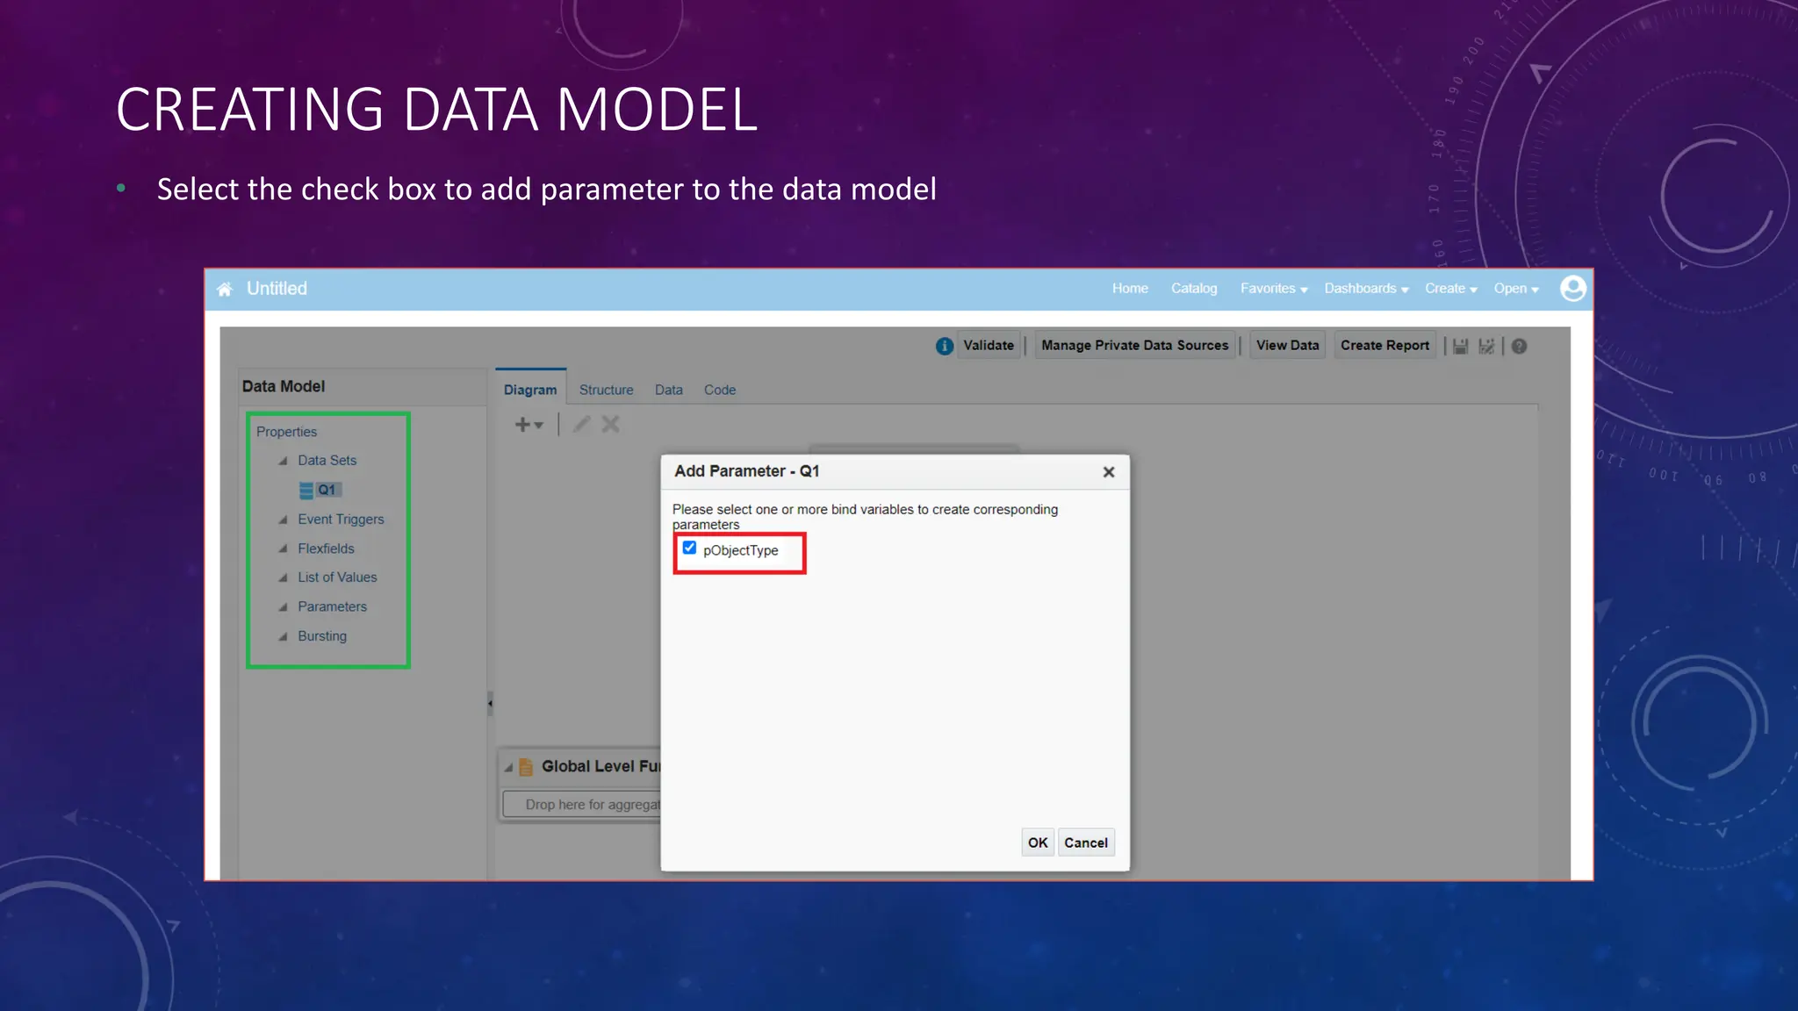
Task: Click Manage Private Data Sources button
Action: (1135, 346)
